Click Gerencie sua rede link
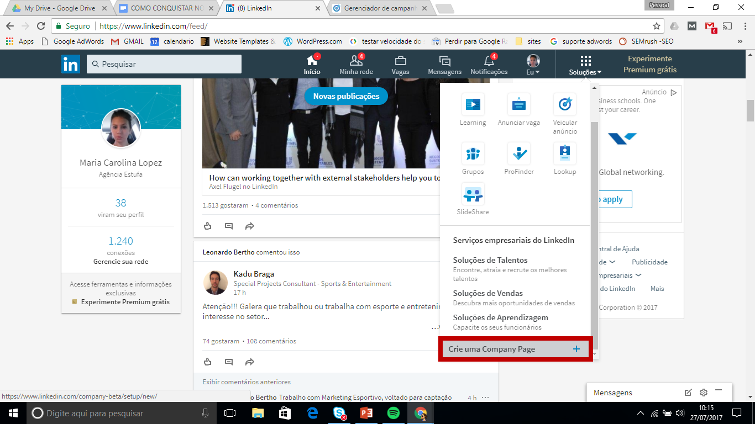The height and width of the screenshot is (424, 755). pyautogui.click(x=120, y=262)
